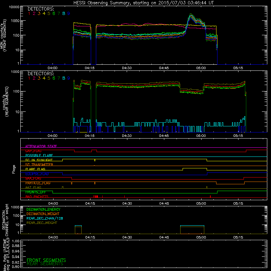271x271 pixels.
Task: Click the 04:00 time label under front segments plot
Action: click(53, 68)
